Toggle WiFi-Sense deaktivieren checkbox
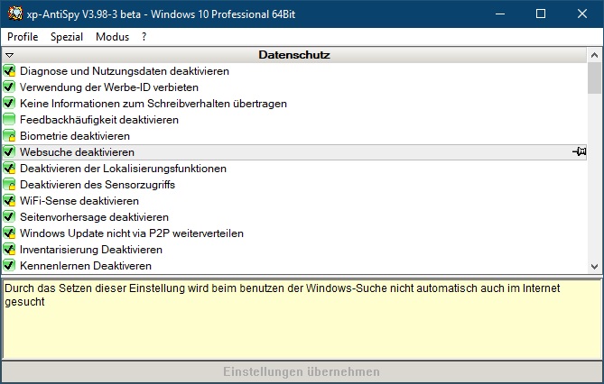The width and height of the screenshot is (604, 384). tap(9, 200)
